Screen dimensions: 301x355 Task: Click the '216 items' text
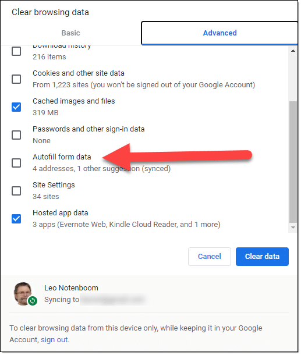(49, 57)
